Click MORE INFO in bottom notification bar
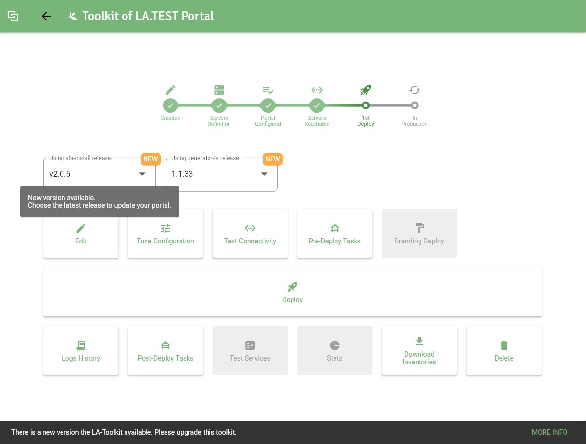The width and height of the screenshot is (586, 444). tap(549, 432)
